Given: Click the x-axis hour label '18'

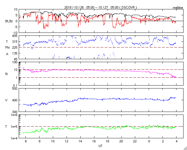Looking at the screenshot, I should 108,141.
